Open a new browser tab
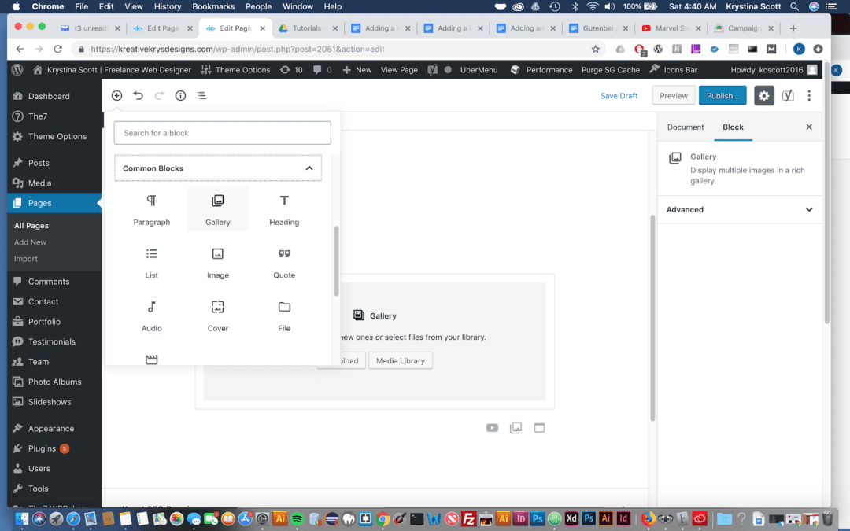Image resolution: width=850 pixels, height=531 pixels. [793, 28]
